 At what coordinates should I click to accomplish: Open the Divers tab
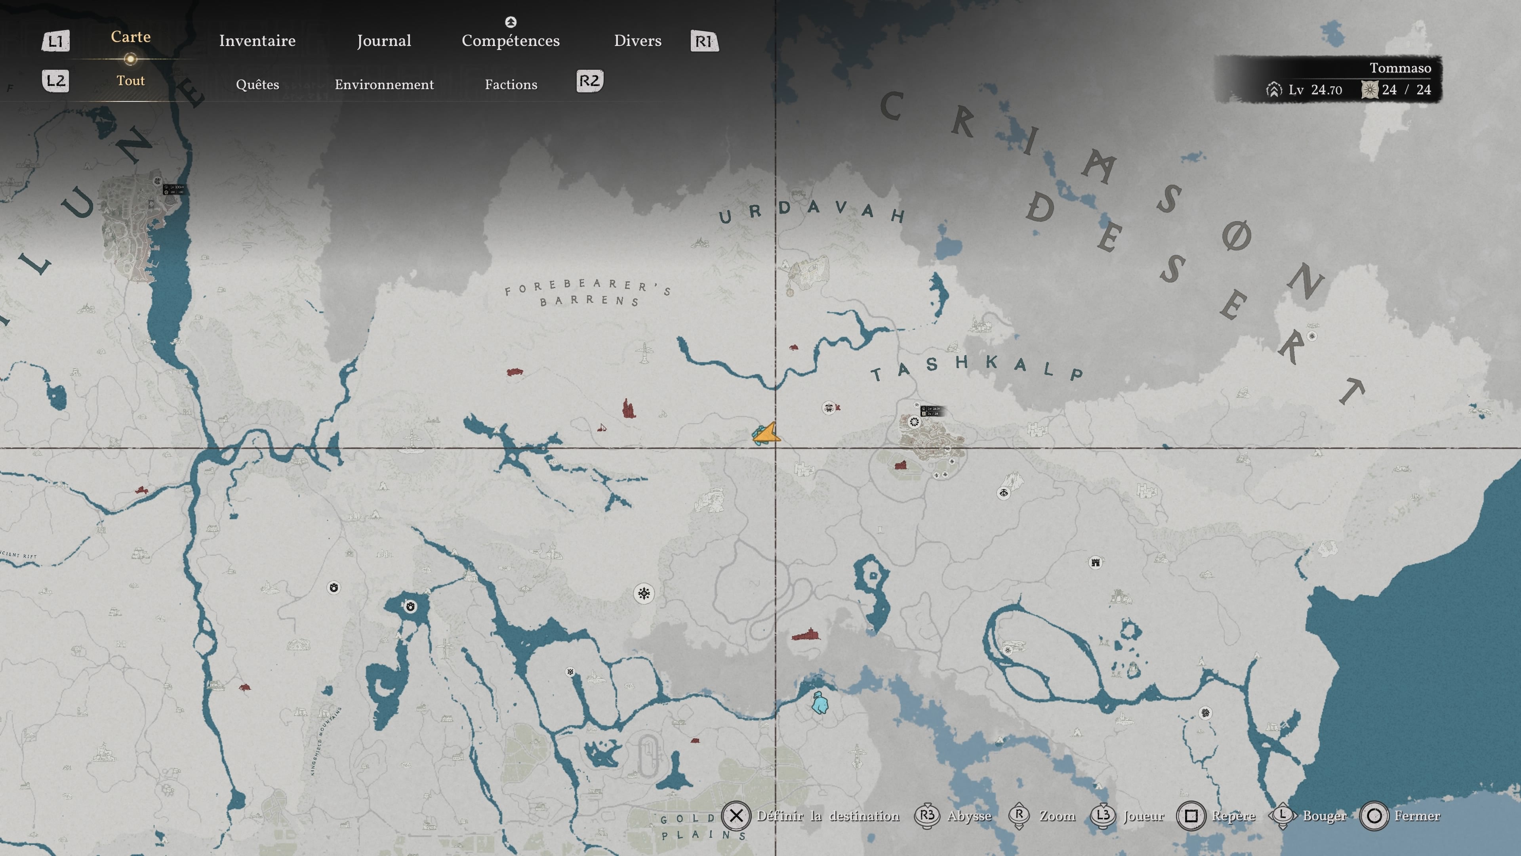pyautogui.click(x=638, y=41)
